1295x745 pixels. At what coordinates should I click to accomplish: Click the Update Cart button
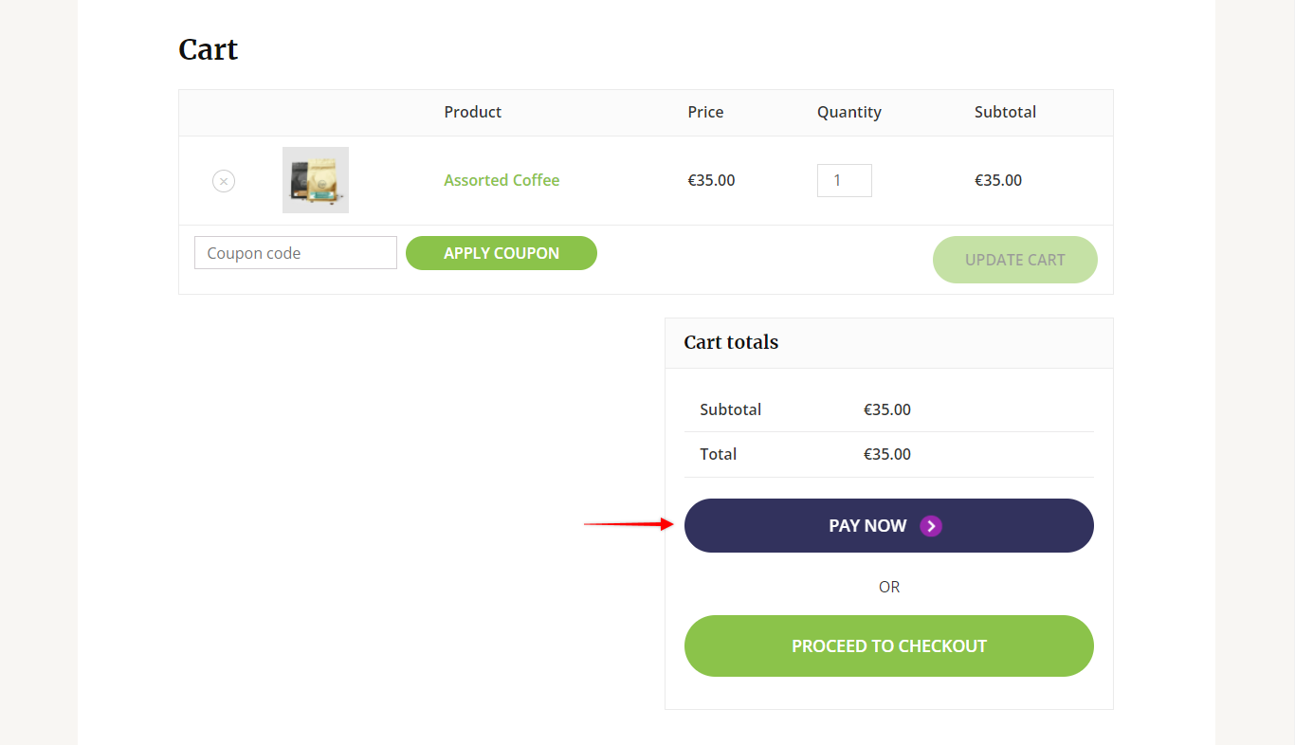click(x=1015, y=260)
